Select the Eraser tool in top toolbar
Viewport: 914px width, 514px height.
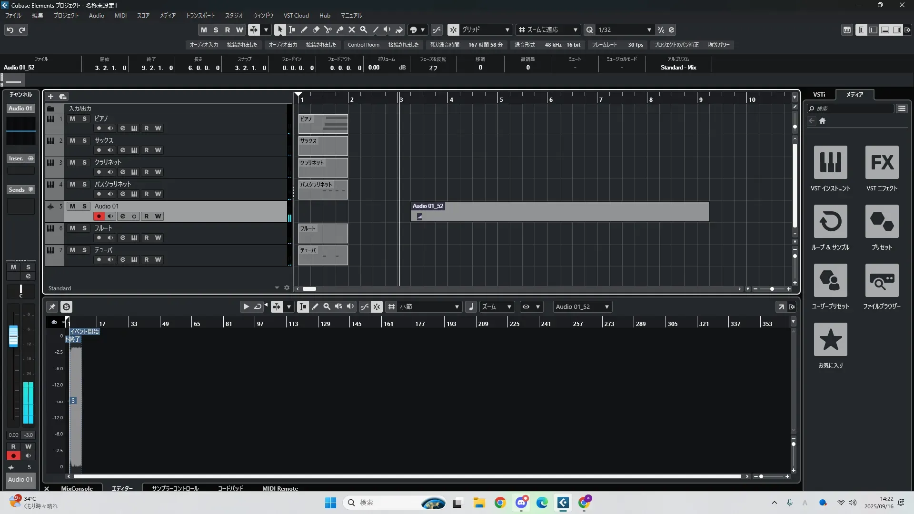(316, 30)
